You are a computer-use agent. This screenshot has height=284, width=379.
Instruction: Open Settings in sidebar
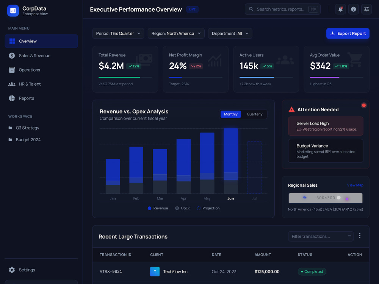[x=41, y=270]
